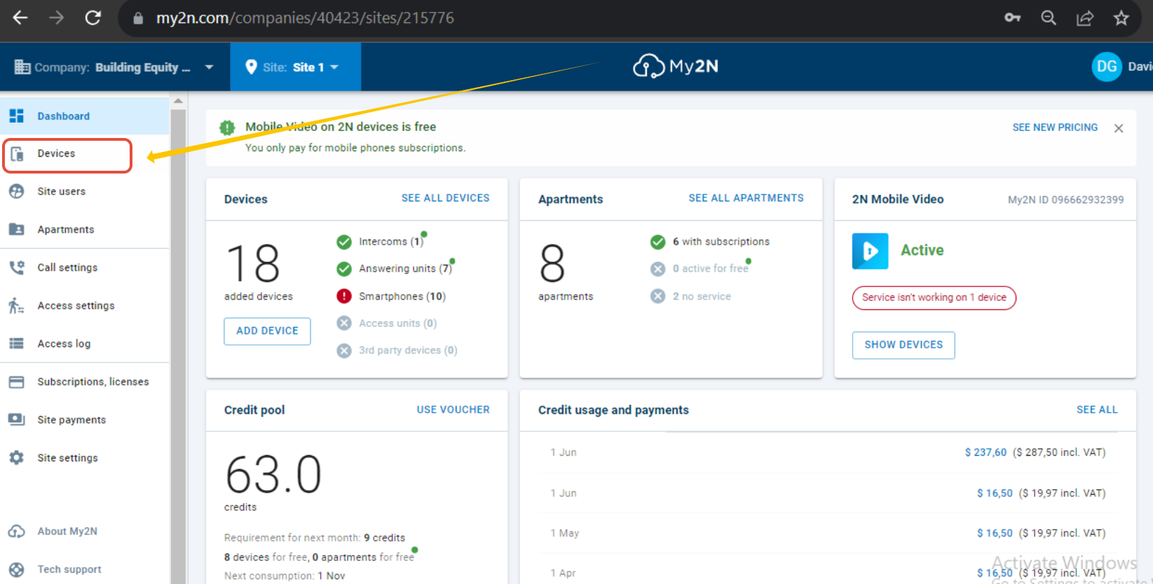Click '0 active for free' row
Viewport: 1153px width, 584px height.
pos(701,268)
